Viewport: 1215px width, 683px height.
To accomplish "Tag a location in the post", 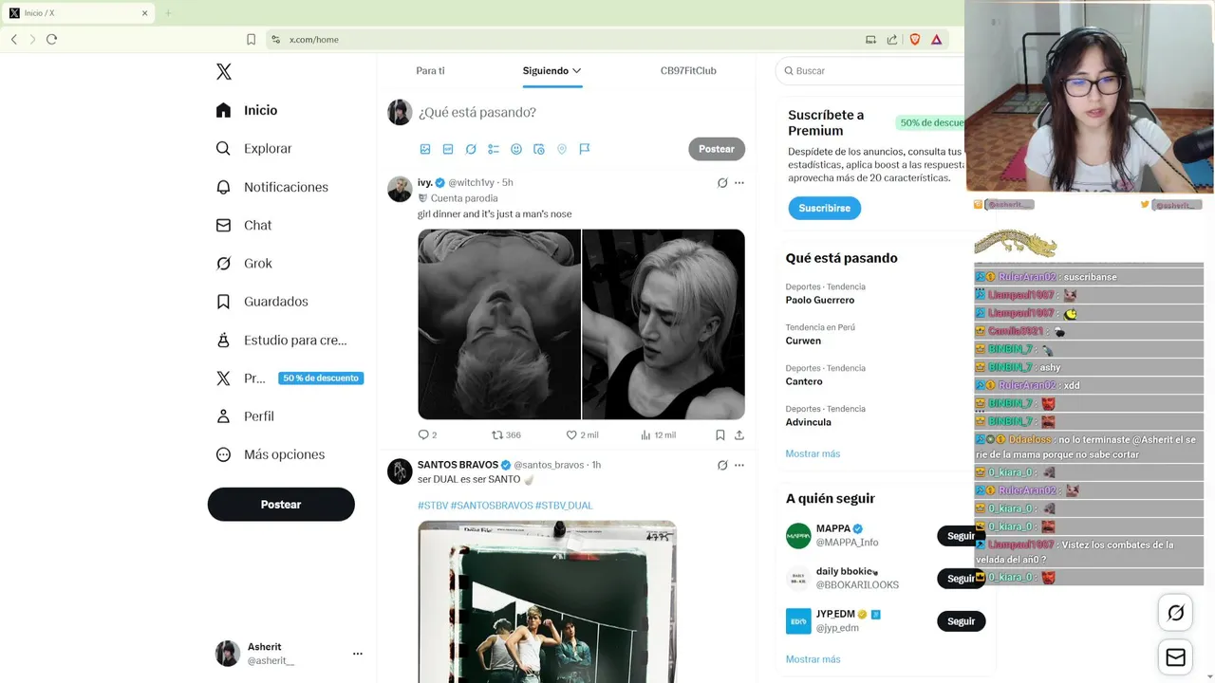I will pos(562,149).
